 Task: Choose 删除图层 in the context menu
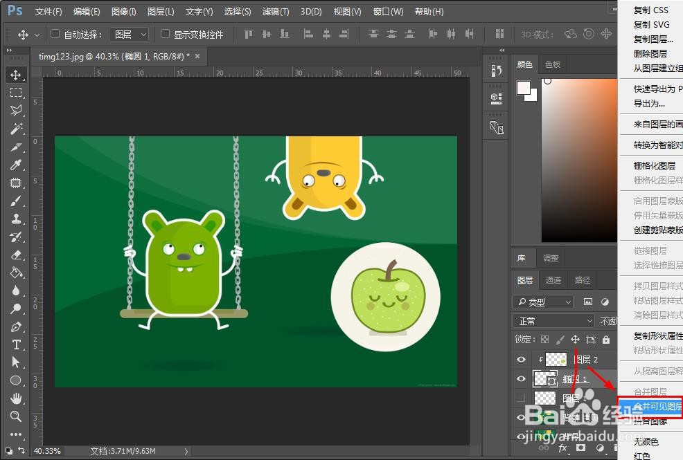650,53
